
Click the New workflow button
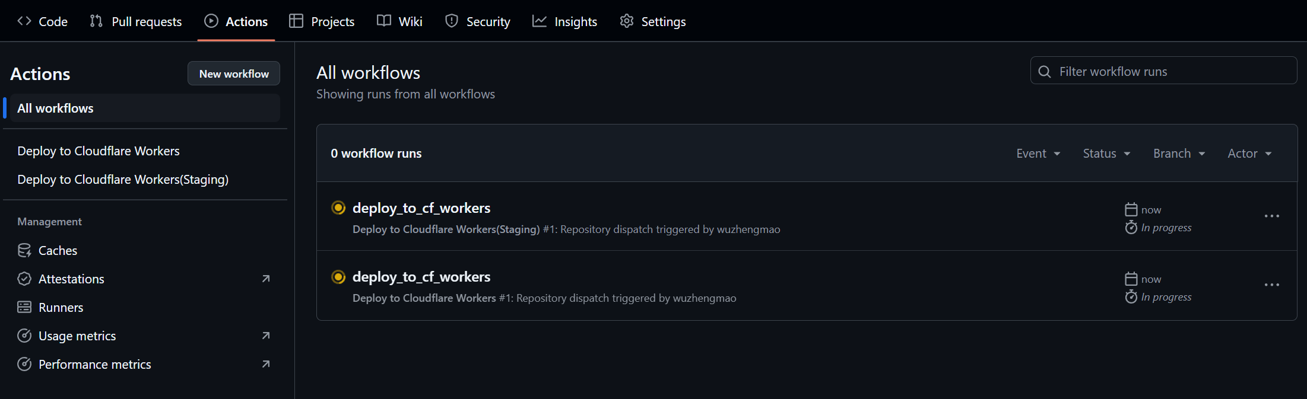pyautogui.click(x=234, y=74)
